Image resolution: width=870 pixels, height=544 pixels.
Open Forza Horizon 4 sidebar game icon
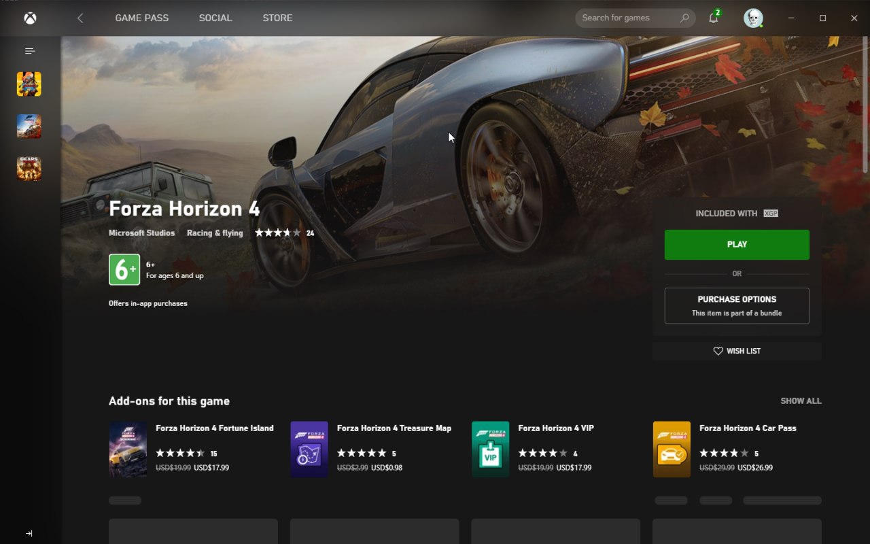pos(29,126)
